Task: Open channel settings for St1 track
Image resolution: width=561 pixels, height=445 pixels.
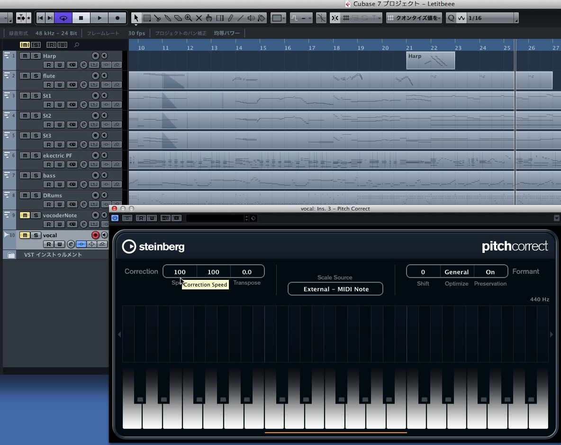Action: coord(83,105)
